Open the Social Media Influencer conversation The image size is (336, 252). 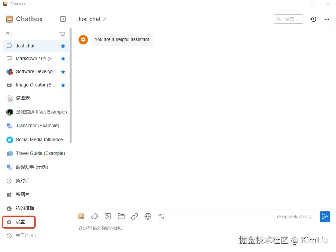click(x=36, y=140)
